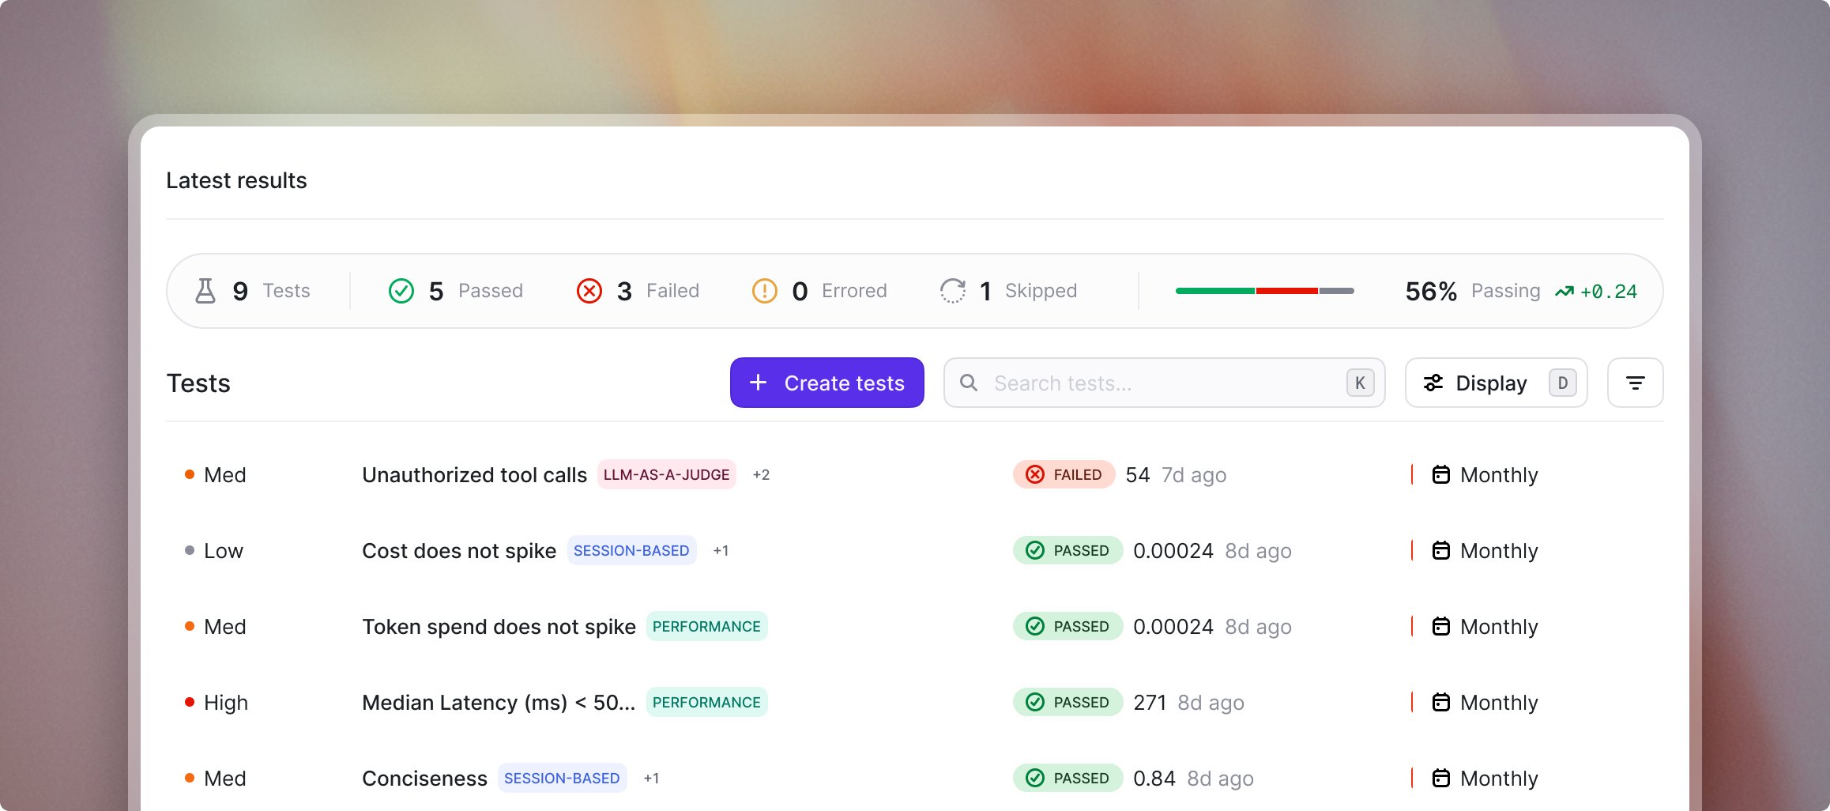Click calendar icon in Cost does not spike row
1830x811 pixels.
[x=1441, y=550]
